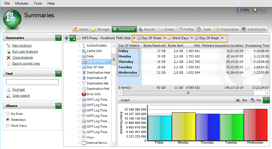The image size is (272, 149).
Task: Select the No Alias radio button
Action: [8, 113]
